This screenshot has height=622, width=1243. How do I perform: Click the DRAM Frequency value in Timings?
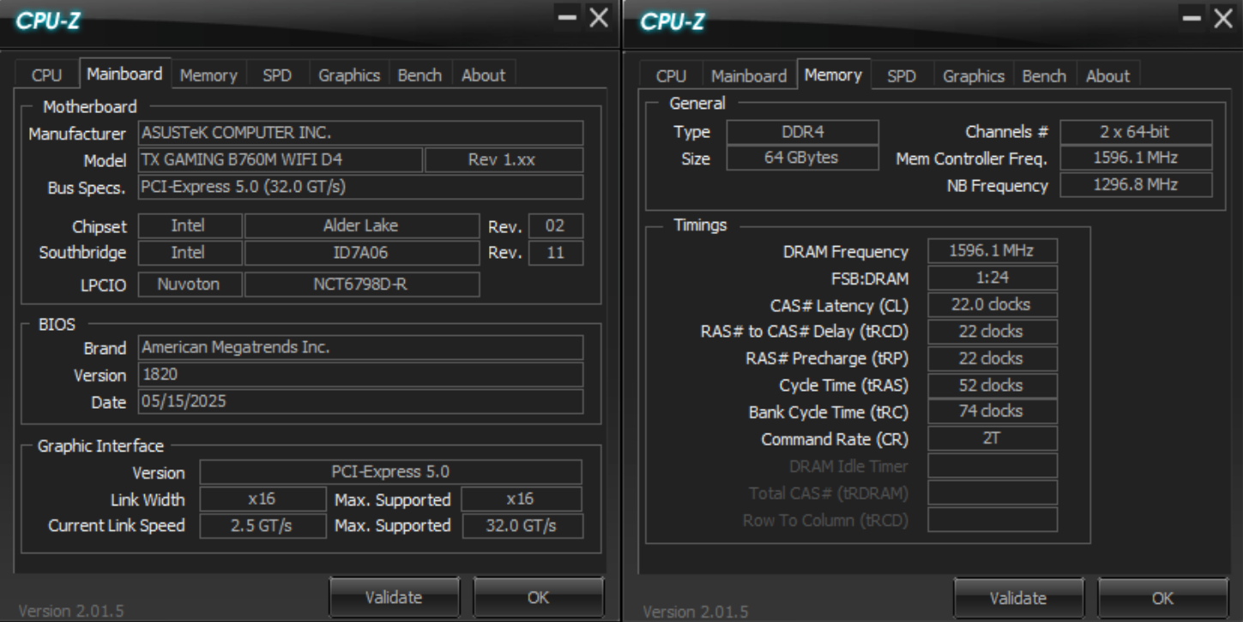click(992, 251)
